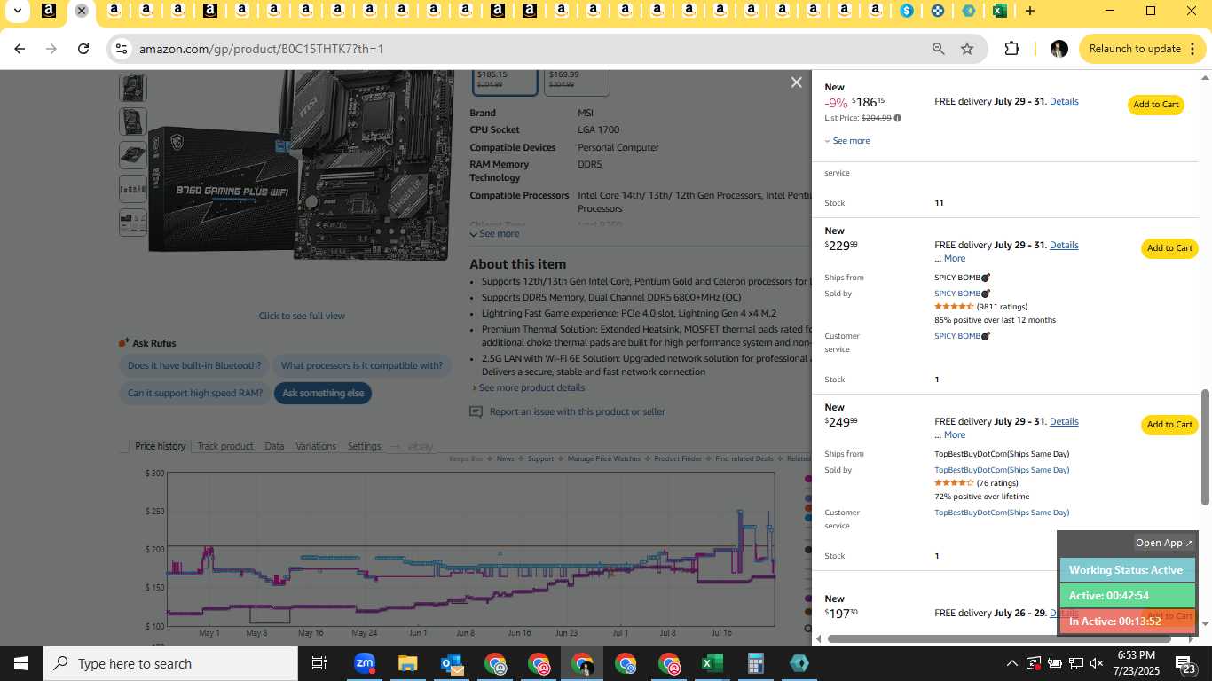Click Open App in the time tracker widget
This screenshot has height=681, width=1212.
[x=1164, y=543]
